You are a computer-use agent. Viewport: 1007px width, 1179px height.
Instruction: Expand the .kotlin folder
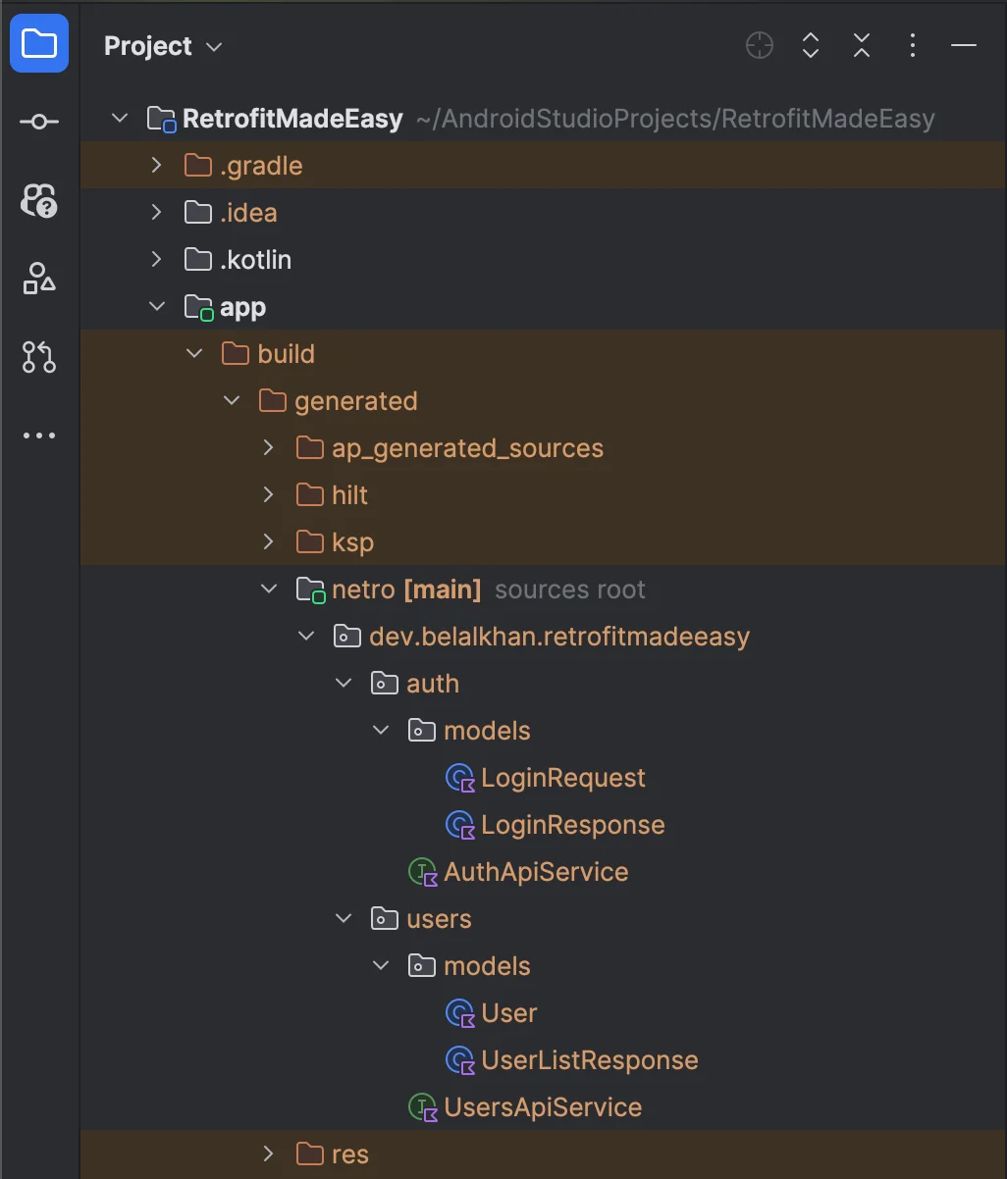pos(156,260)
